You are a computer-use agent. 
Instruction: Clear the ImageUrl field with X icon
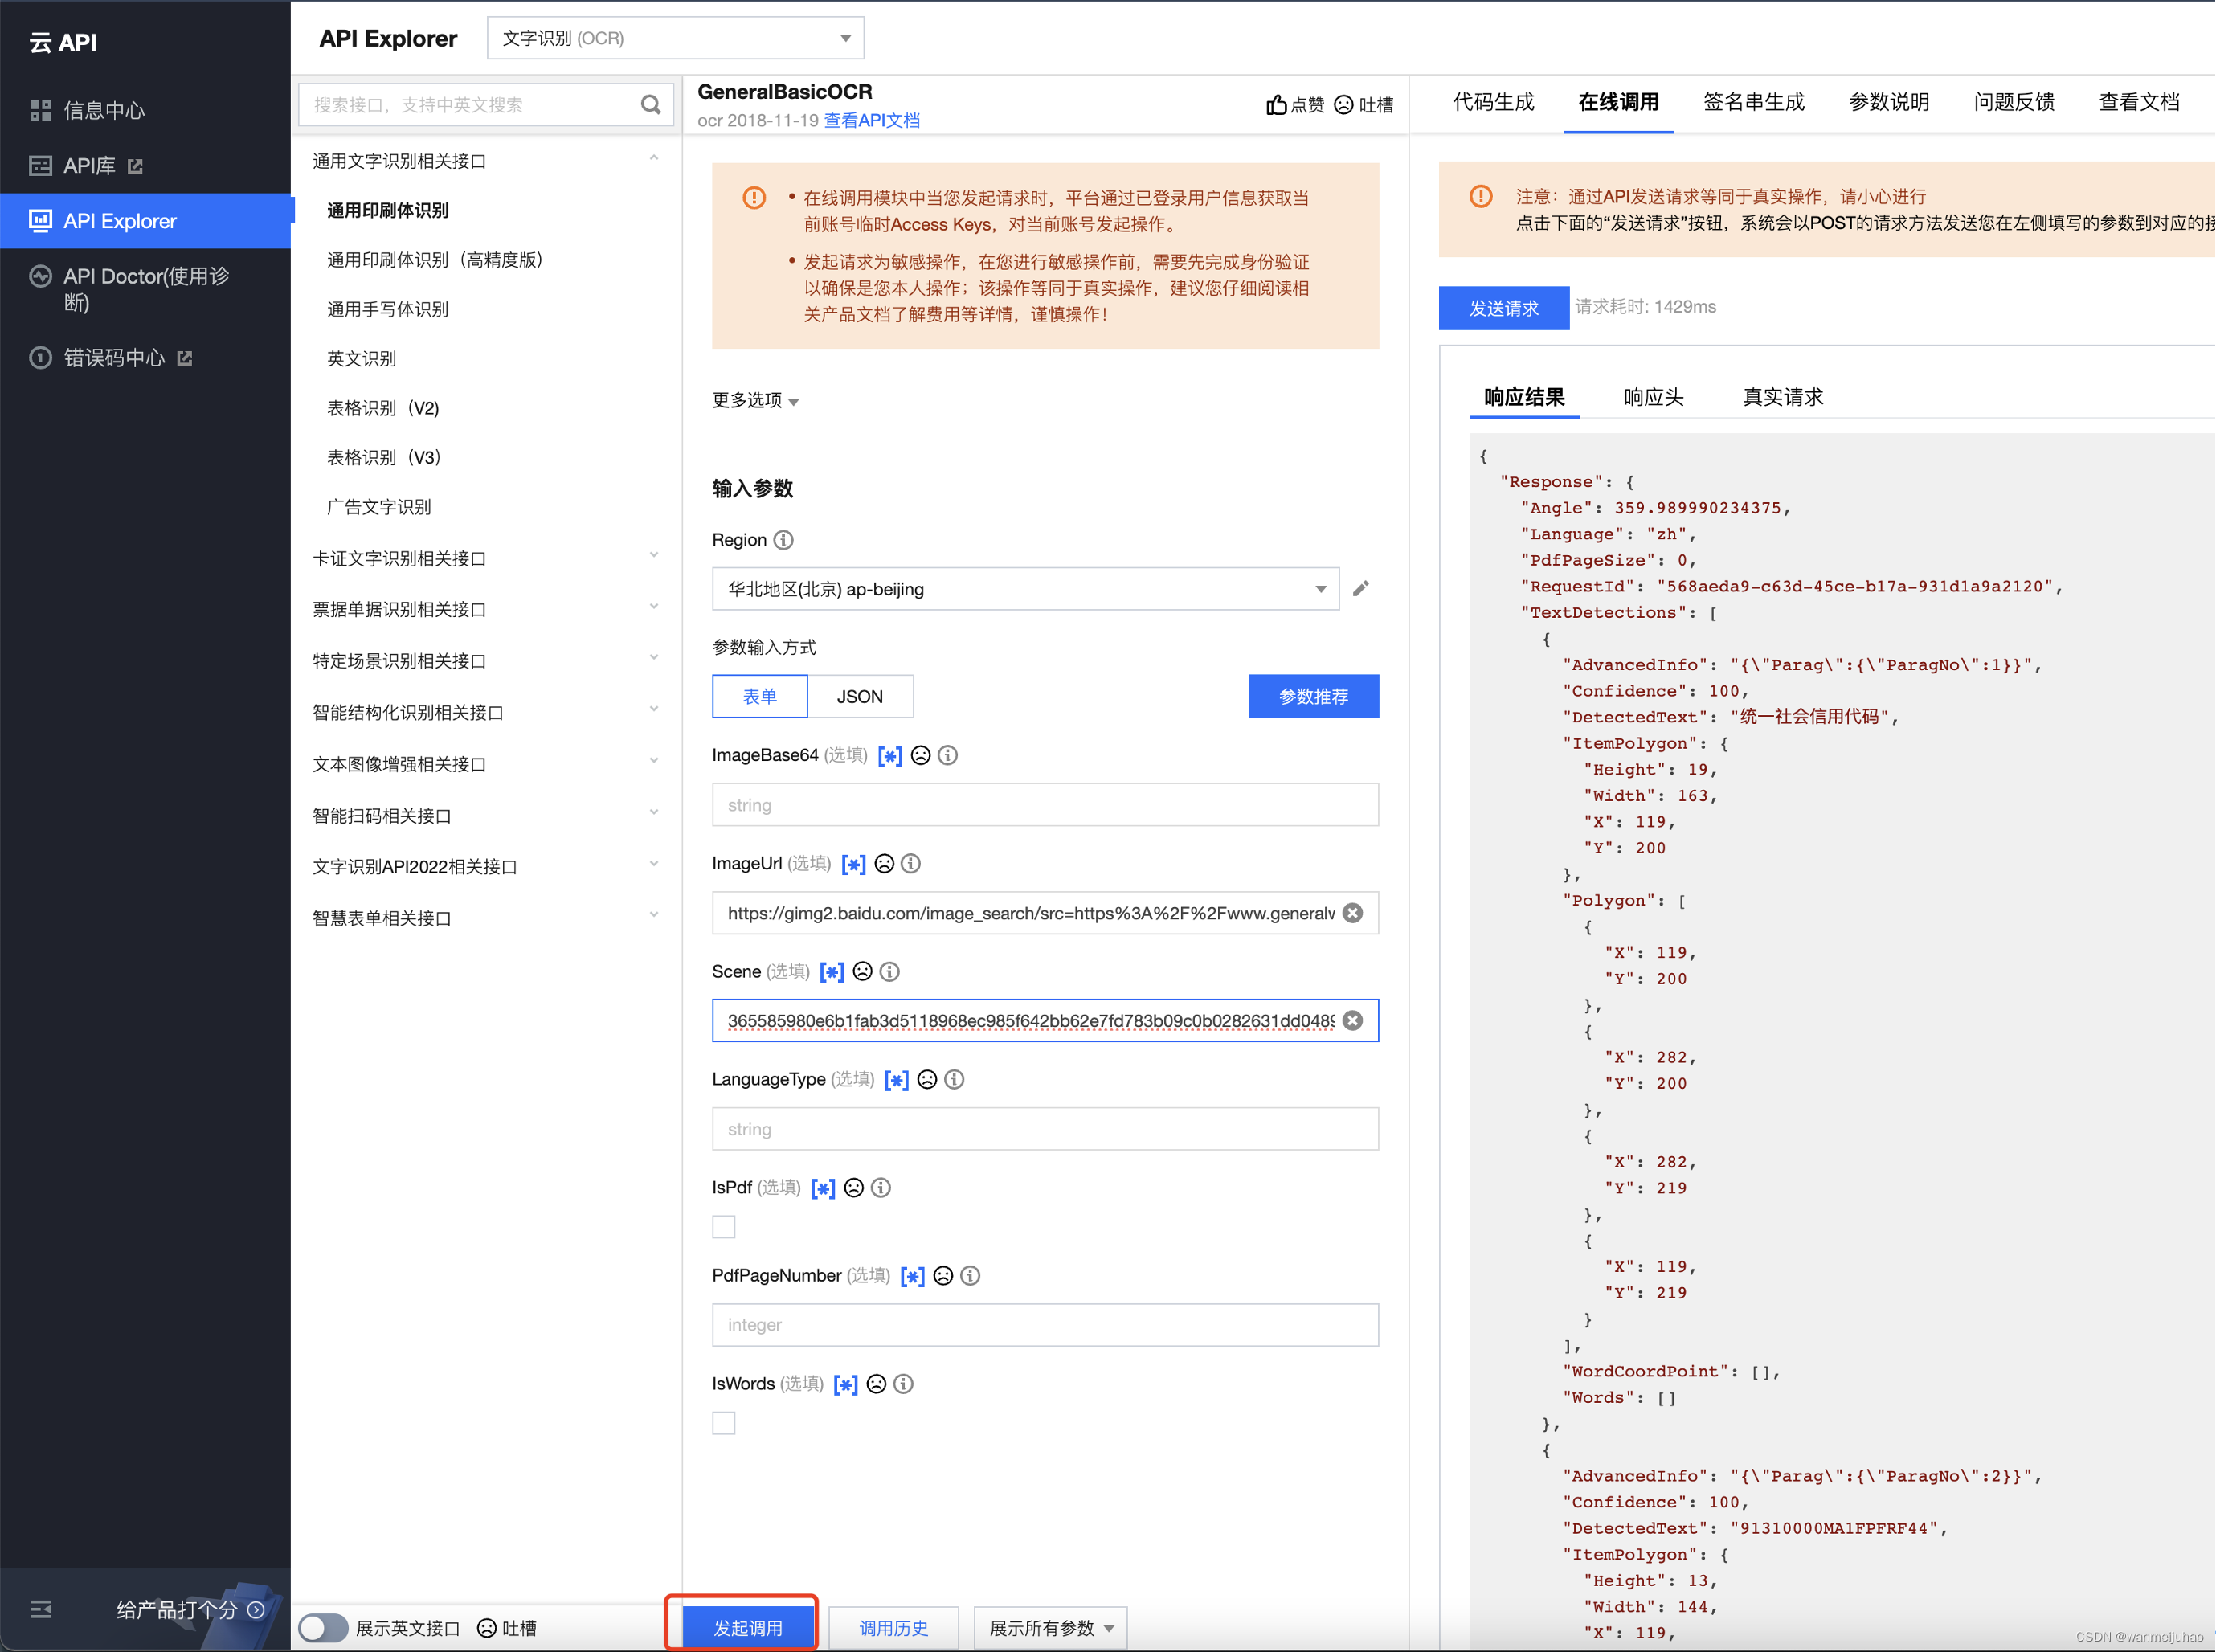[1353, 913]
